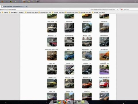This screenshot has width=138, height=104.
Task: Follow the 'Mazda (11)' text link
Action: (x=87, y=36)
